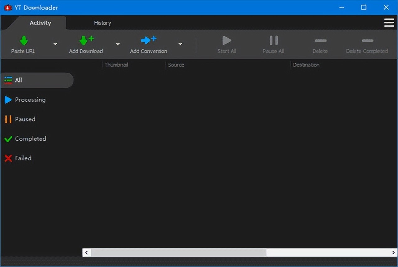
Task: Filter by Paused downloads
Action: (25, 119)
